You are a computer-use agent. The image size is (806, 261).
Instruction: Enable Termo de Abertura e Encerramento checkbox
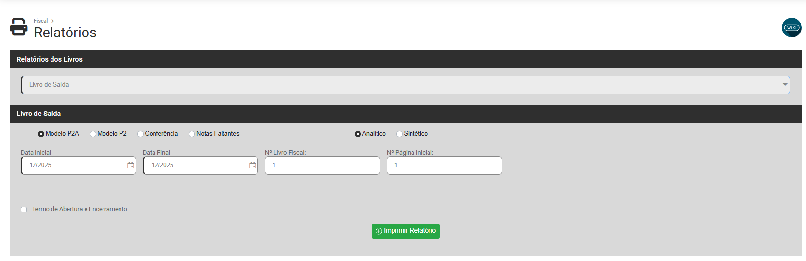pyautogui.click(x=24, y=210)
